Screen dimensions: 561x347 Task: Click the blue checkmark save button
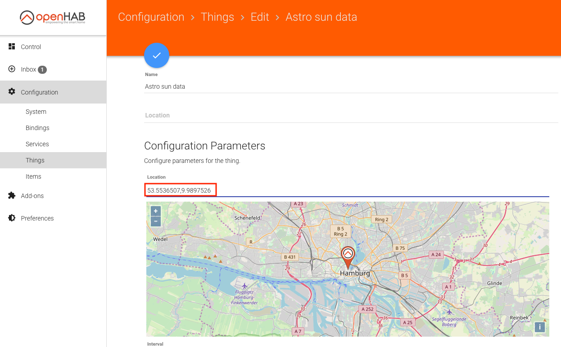pos(157,55)
